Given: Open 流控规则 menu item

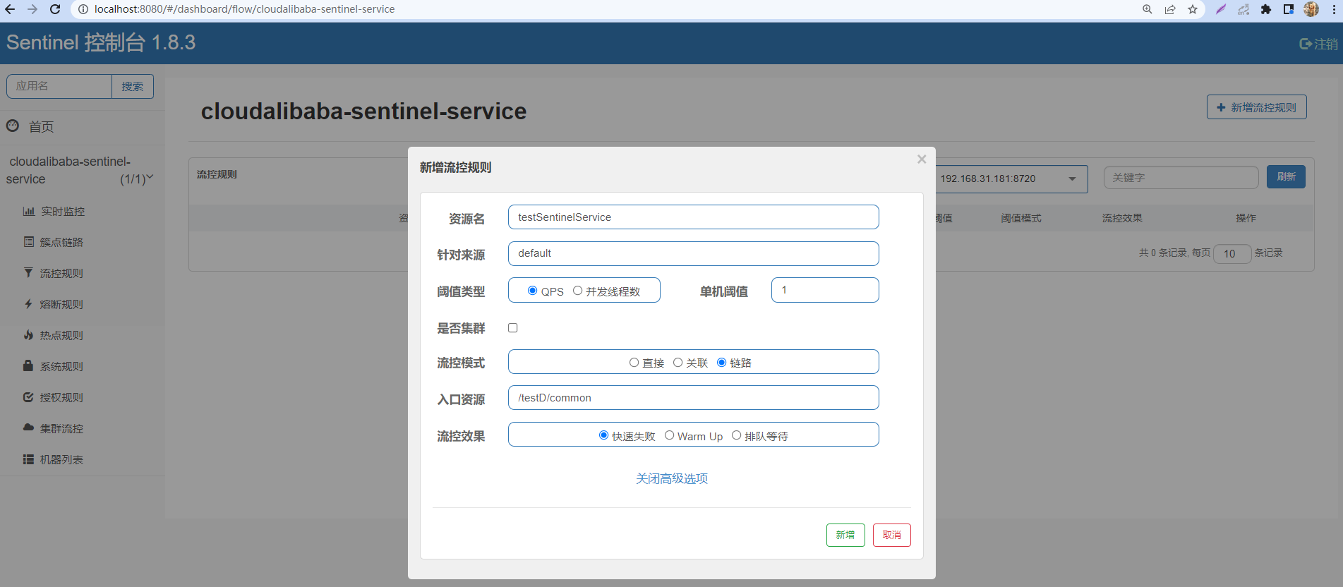Looking at the screenshot, I should (x=61, y=273).
